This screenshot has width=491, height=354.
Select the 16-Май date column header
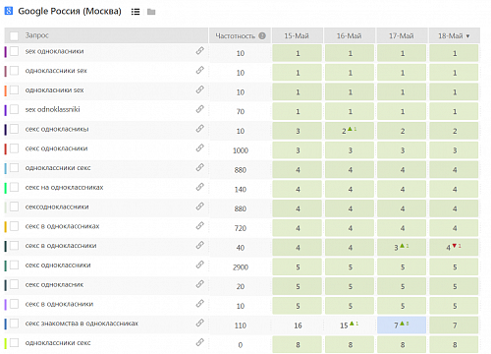click(350, 35)
